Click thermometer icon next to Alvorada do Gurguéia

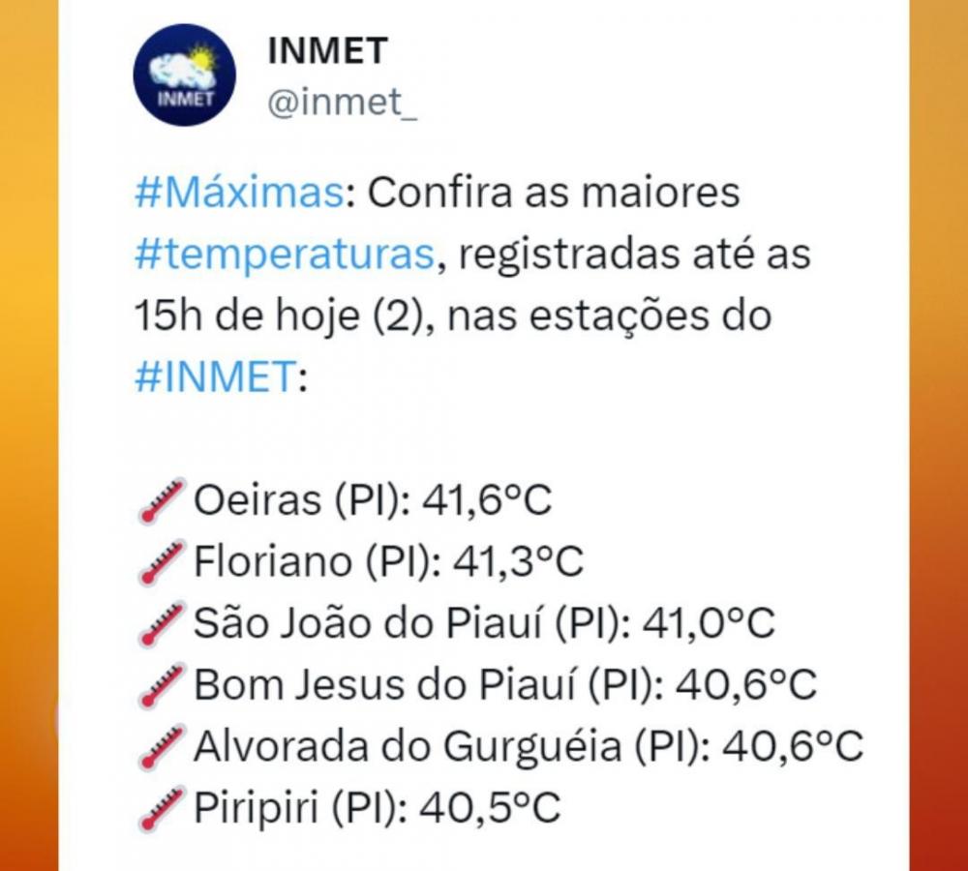[161, 746]
